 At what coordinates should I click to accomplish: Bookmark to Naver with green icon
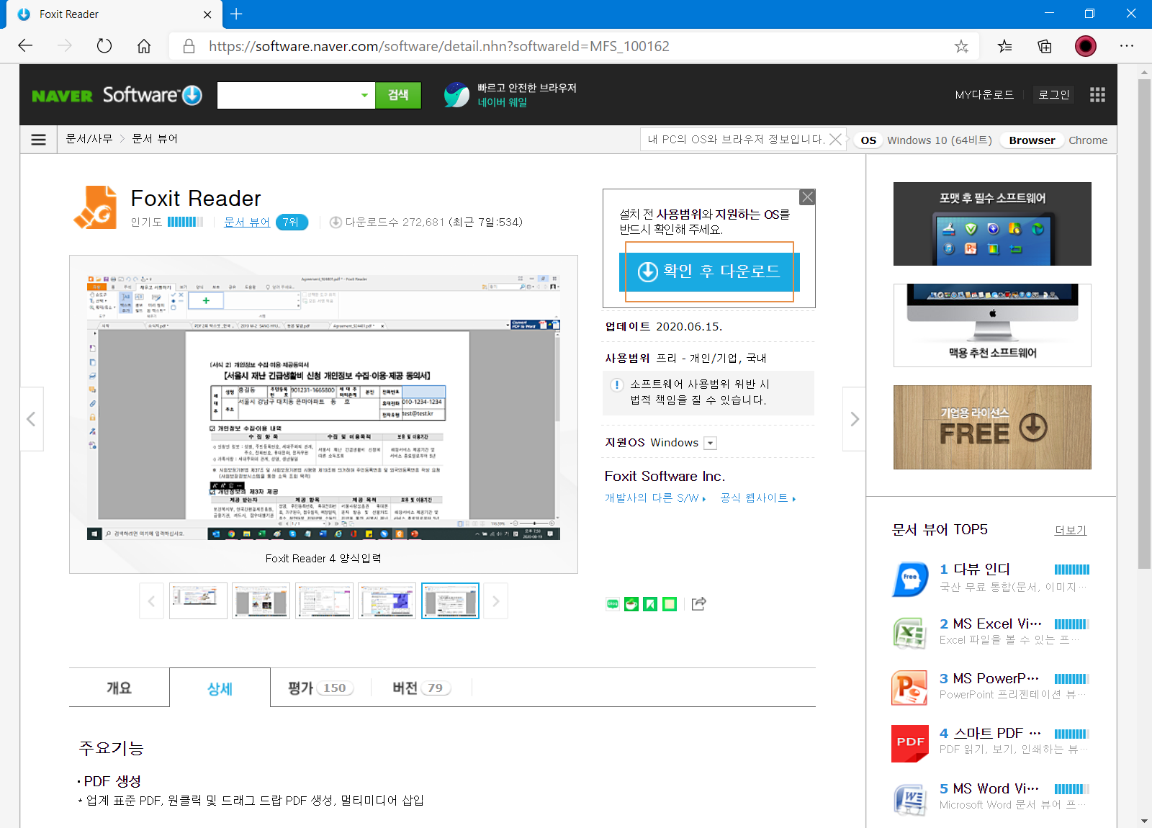coord(650,604)
